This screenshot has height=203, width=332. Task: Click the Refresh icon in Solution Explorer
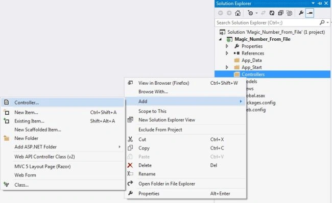[272, 13]
